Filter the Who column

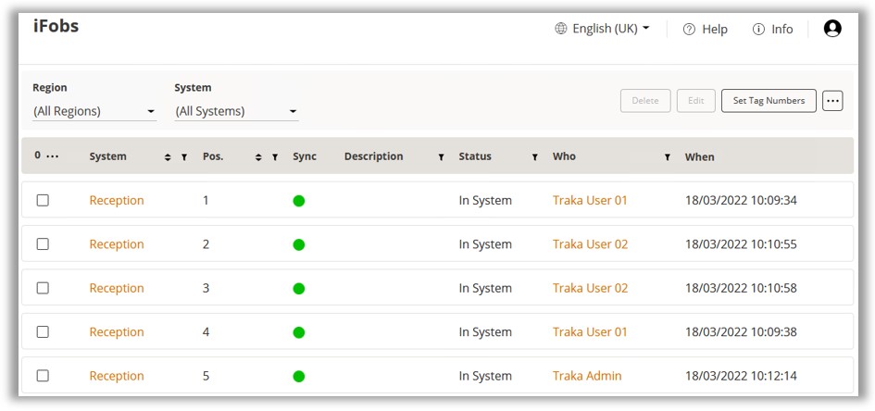coord(667,157)
